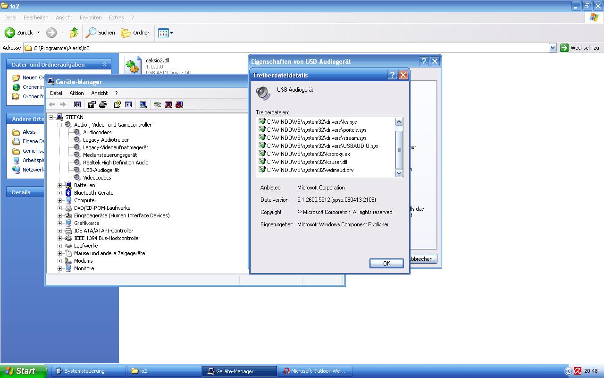604x378 pixels.
Task: Select Audiocodecs in device tree
Action: tap(97, 132)
